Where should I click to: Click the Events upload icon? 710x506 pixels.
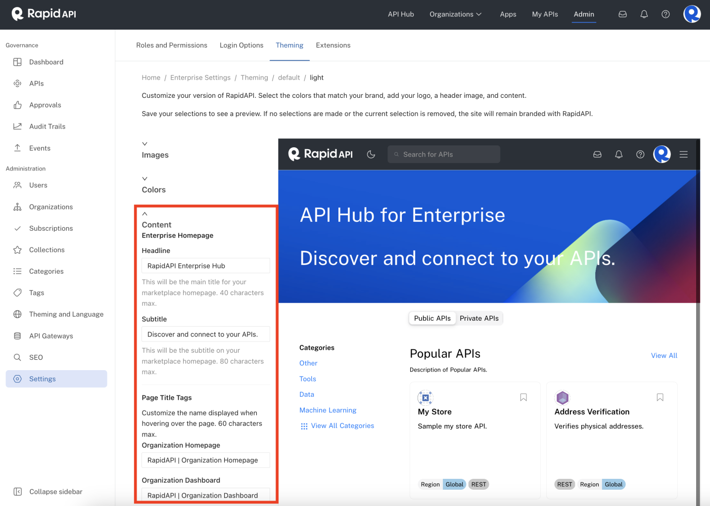(x=17, y=148)
